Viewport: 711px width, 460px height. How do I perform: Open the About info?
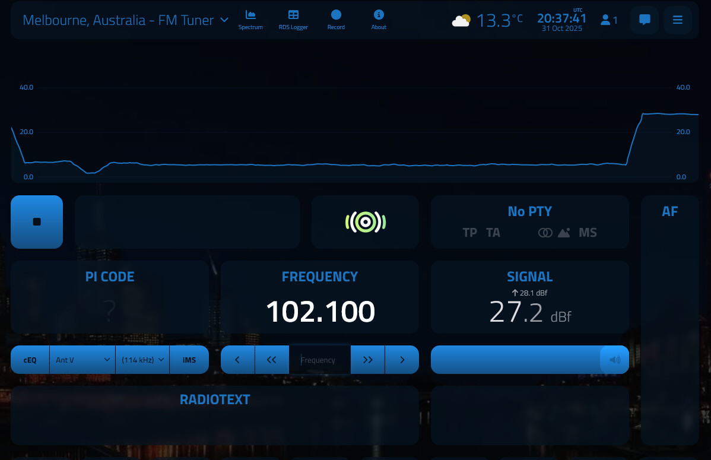[379, 19]
